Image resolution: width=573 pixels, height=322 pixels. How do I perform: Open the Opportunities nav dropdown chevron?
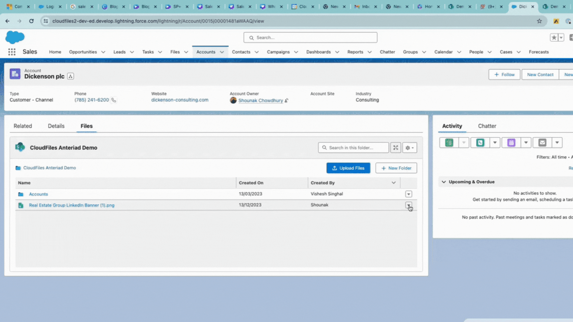[x=103, y=52]
